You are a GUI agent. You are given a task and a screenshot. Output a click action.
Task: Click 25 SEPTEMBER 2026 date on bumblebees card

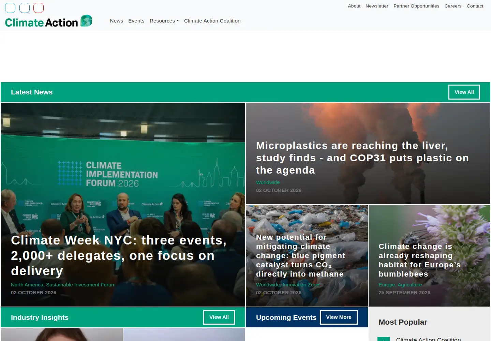pos(404,293)
